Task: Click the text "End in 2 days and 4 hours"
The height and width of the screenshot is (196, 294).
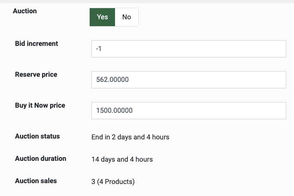Action: tap(130, 137)
